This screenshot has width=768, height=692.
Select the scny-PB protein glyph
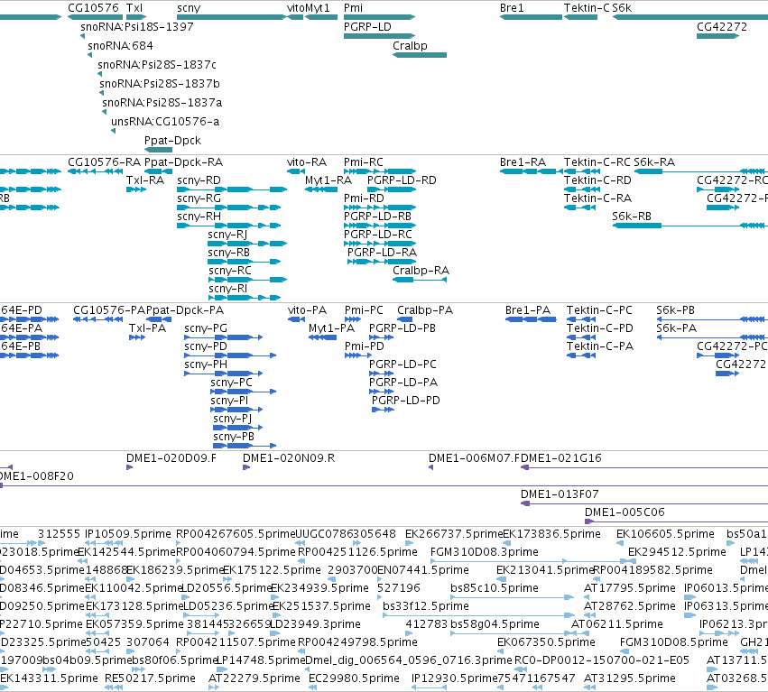(x=245, y=446)
